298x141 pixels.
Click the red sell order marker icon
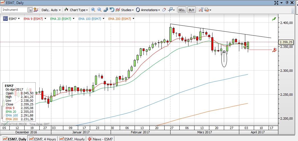[274, 50]
